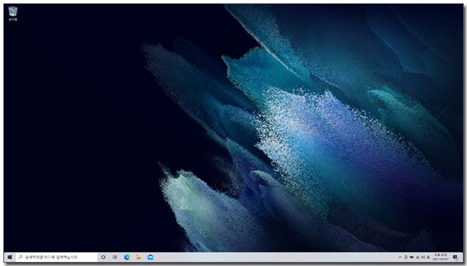Viewport: 467px width, 266px height.
Task: Focus the taskbar search input box
Action: [x=56, y=257]
